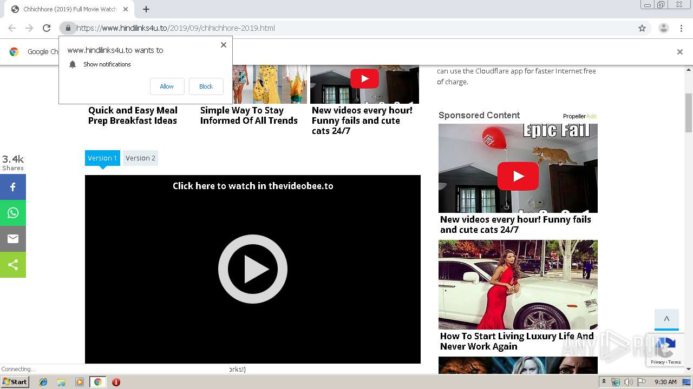Click the Chhichhore browser tab
This screenshot has width=693, height=389.
69,9
